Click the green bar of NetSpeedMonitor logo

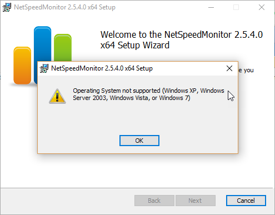pyautogui.click(x=63, y=48)
